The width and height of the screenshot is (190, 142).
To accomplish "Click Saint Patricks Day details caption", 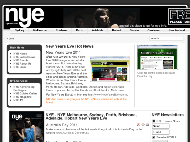I will coord(156,75).
